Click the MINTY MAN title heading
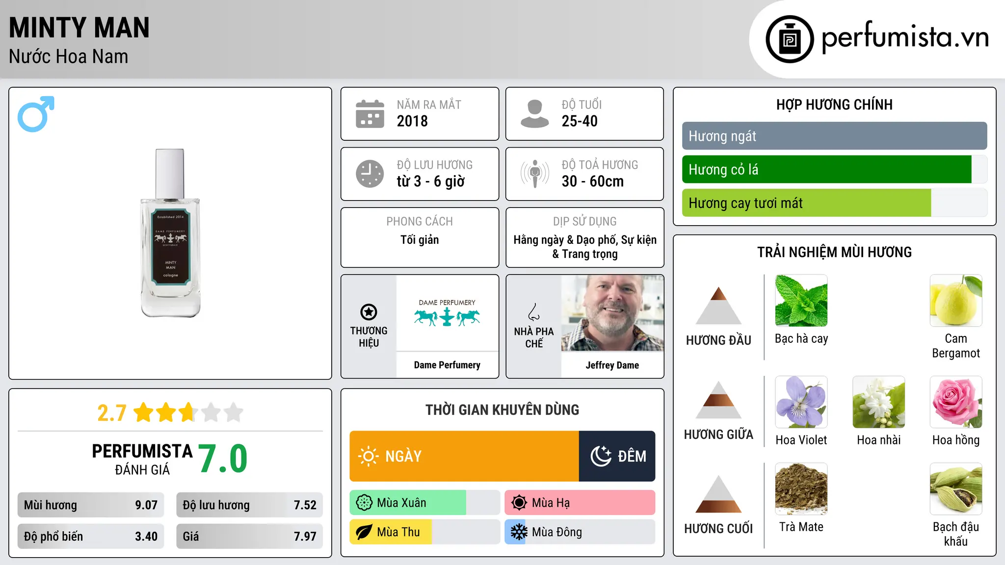The image size is (1005, 565). pyautogui.click(x=79, y=27)
